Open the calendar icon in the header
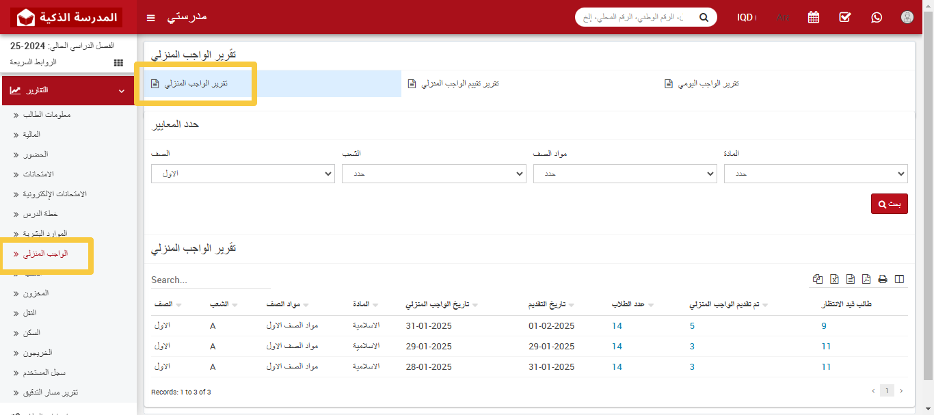The image size is (934, 415). point(813,17)
